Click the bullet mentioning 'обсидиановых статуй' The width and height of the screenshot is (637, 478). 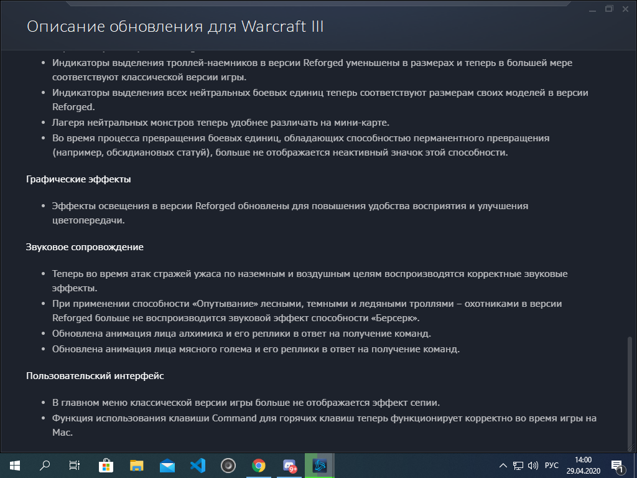(300, 146)
